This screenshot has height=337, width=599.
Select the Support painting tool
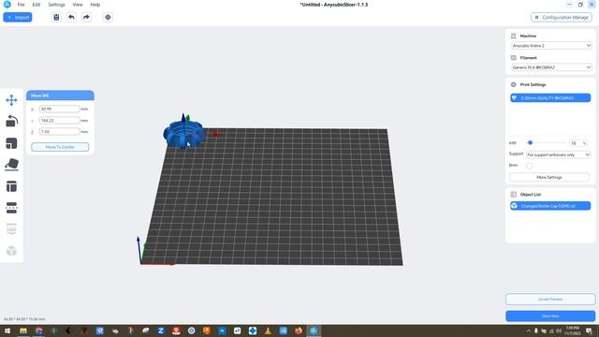(x=11, y=229)
